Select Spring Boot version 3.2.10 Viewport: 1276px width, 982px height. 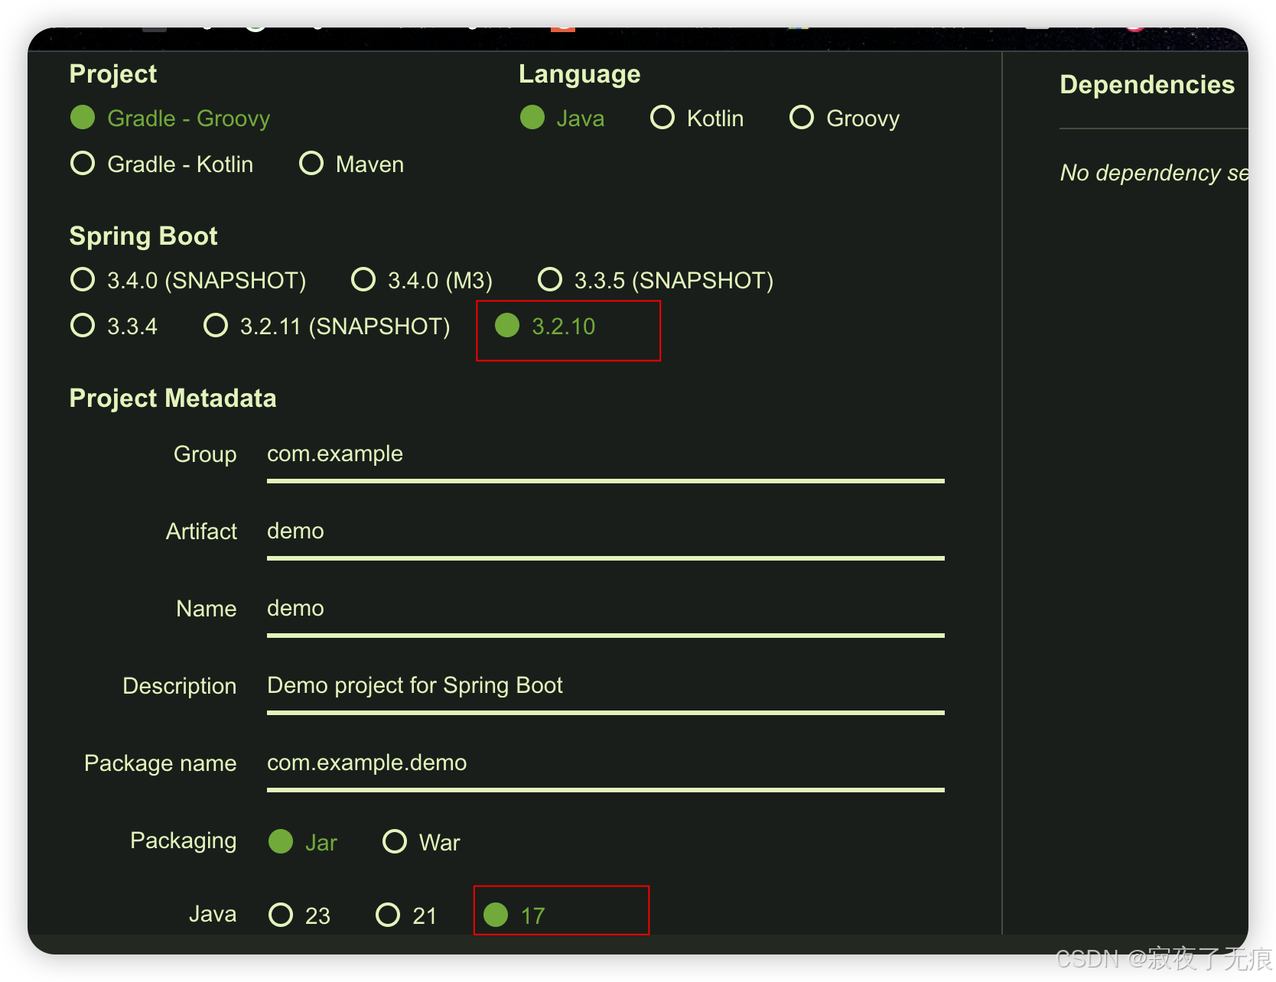pyautogui.click(x=545, y=327)
